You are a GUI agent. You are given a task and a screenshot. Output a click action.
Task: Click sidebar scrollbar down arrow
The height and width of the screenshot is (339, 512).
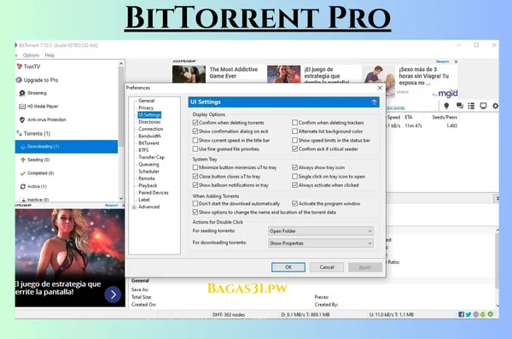tap(121, 198)
